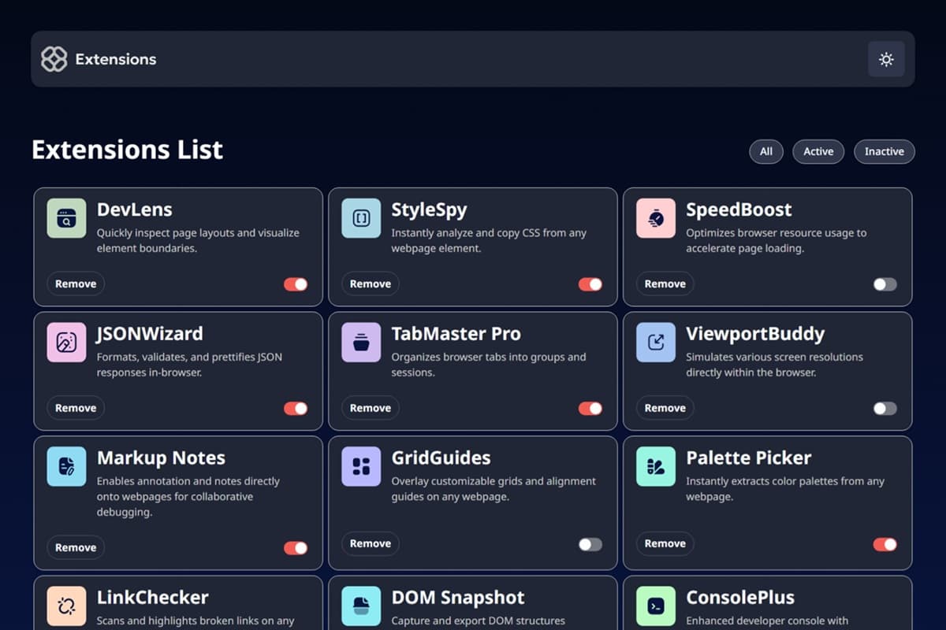Screen dimensions: 946x630
Task: Click the ViewportBuddy title text
Action: coord(755,334)
